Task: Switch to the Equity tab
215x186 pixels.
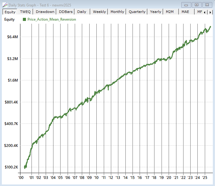Action: point(10,12)
